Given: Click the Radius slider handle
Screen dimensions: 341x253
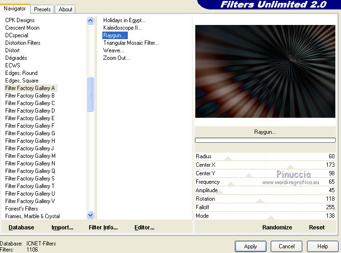Looking at the screenshot, I should [228, 158].
